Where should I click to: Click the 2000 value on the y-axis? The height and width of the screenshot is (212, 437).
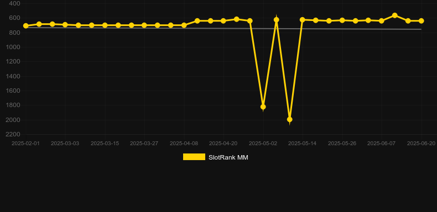click(13, 120)
